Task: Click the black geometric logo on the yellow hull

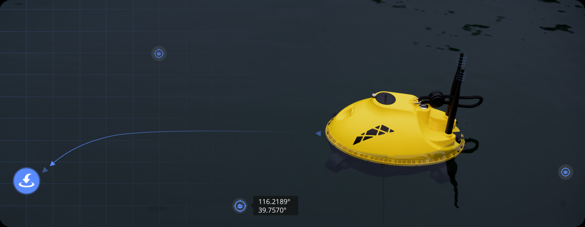Action: coord(373,134)
